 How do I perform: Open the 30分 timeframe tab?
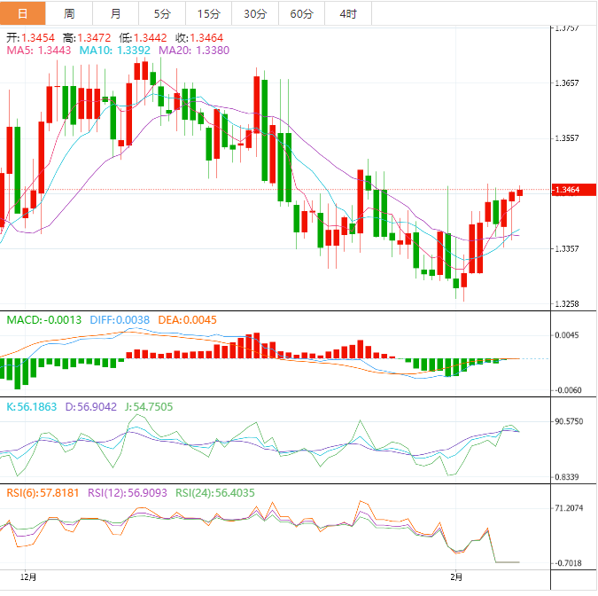click(x=255, y=13)
